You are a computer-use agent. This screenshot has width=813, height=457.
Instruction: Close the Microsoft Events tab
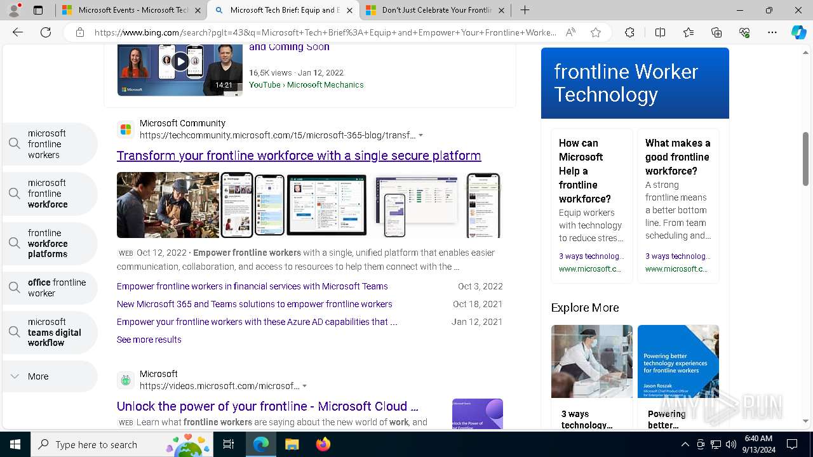point(198,10)
